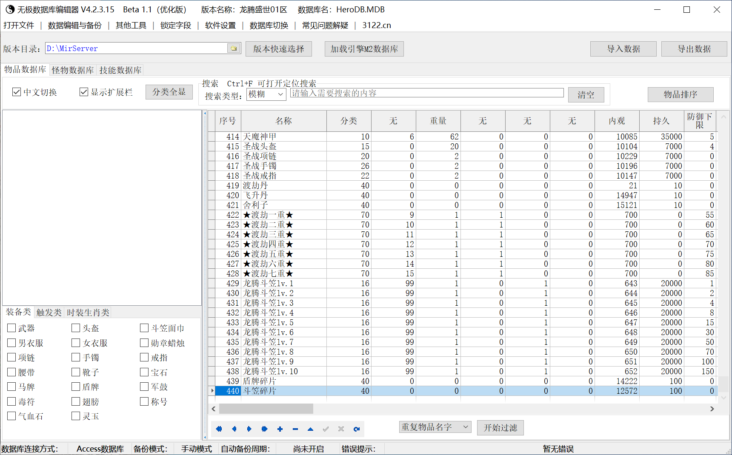
Task: Select the 龙腾斗笠lv.5 row
Action: (463, 322)
